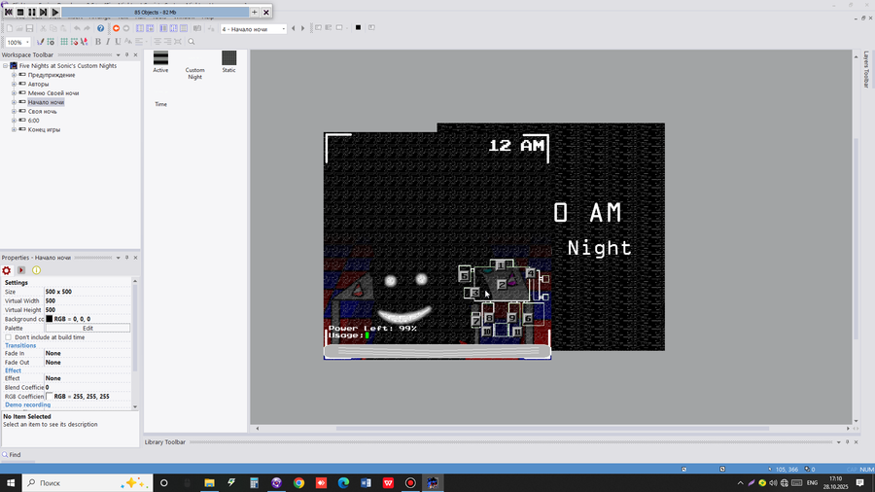Viewport: 875px width, 492px height.
Task: Toggle Bold text formatting
Action: (98, 42)
